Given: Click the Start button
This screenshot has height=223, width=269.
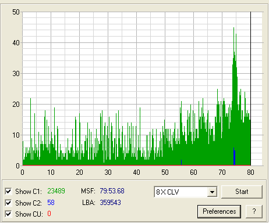Looking at the screenshot, I should click(x=242, y=192).
